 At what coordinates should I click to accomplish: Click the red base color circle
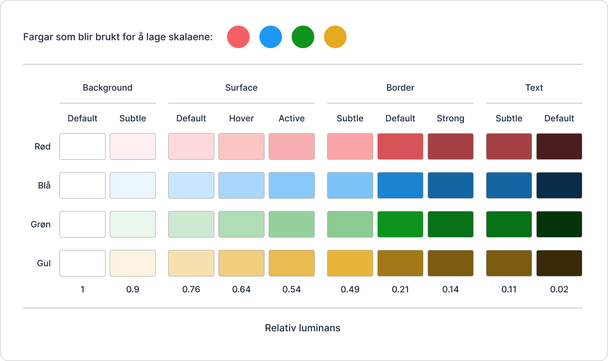click(x=238, y=37)
